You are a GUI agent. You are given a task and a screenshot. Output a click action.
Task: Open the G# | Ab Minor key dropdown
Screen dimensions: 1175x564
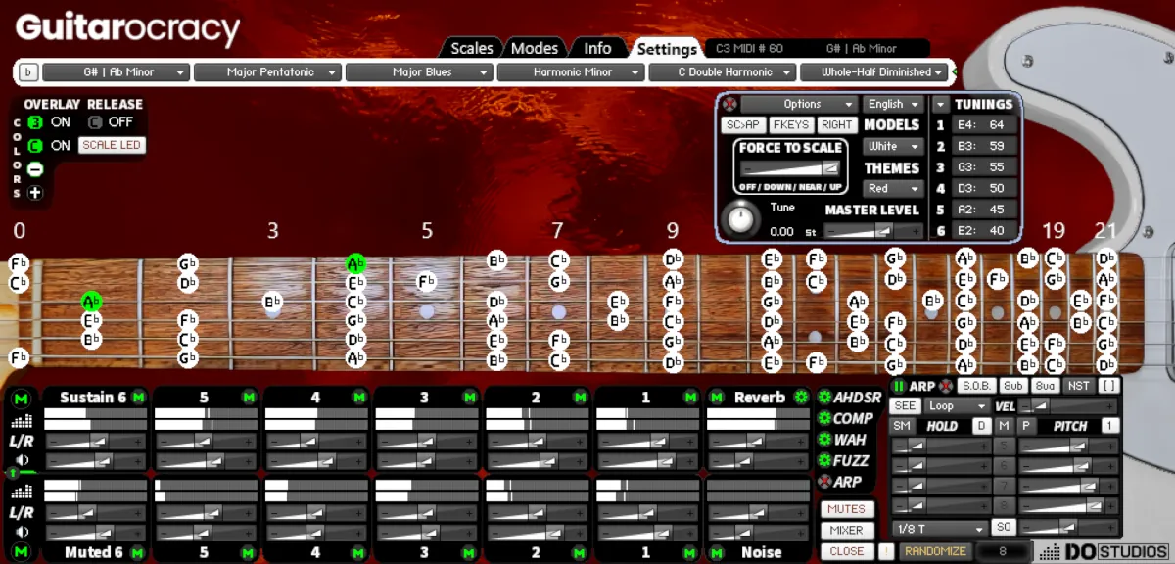tap(116, 72)
